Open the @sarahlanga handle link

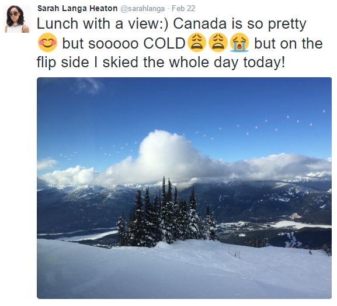143,9
